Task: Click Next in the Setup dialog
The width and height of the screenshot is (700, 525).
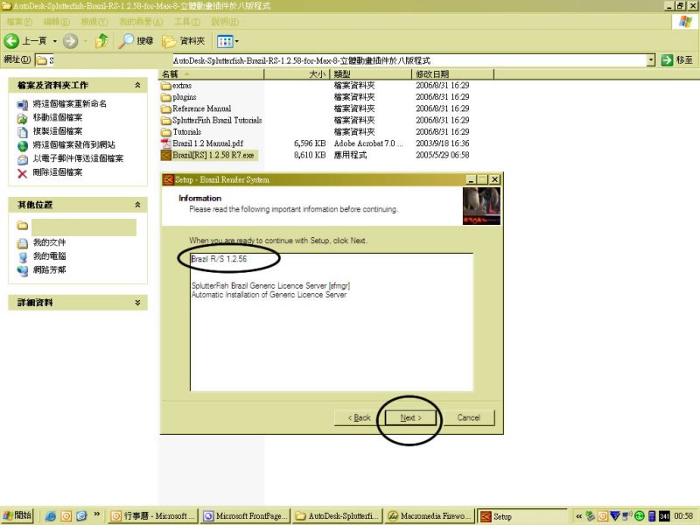Action: (410, 418)
